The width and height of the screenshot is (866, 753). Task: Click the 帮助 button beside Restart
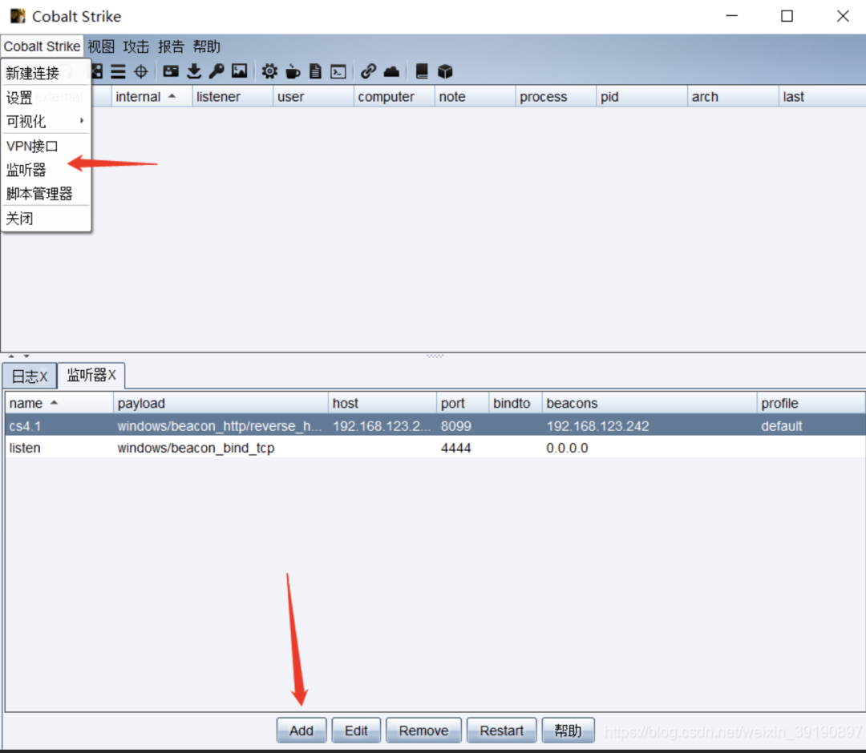(569, 731)
